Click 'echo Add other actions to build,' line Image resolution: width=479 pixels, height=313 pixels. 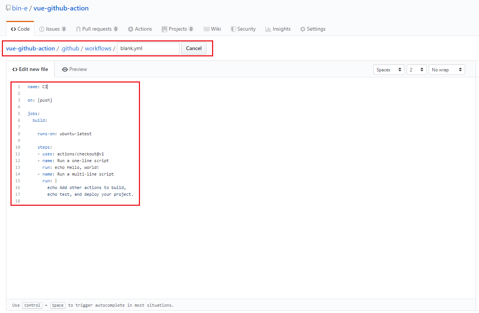coord(87,188)
